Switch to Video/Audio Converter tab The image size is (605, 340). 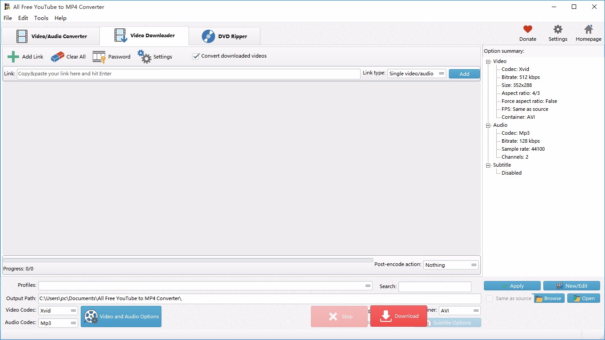51,36
